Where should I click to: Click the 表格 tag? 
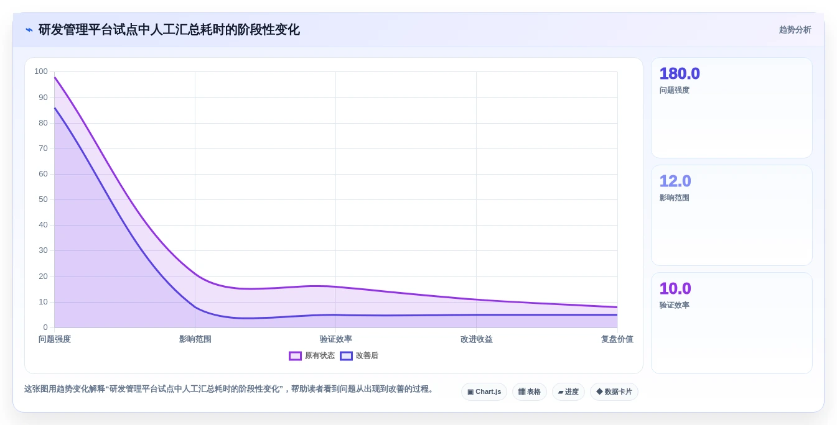pos(530,392)
